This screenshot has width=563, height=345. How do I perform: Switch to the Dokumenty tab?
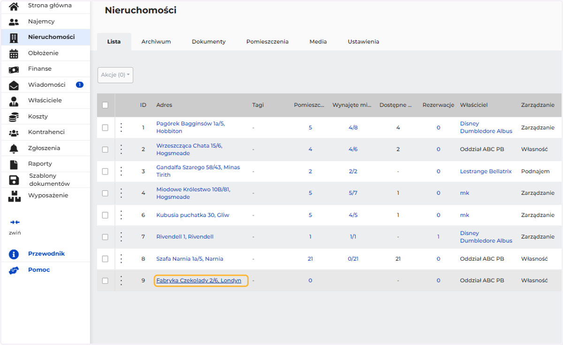point(209,42)
